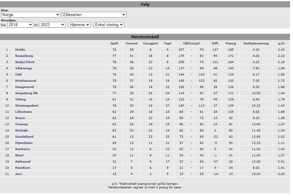The width and height of the screenshot is (293, 196).
Task: Click the HamKam team link
Action: click(22, 168)
